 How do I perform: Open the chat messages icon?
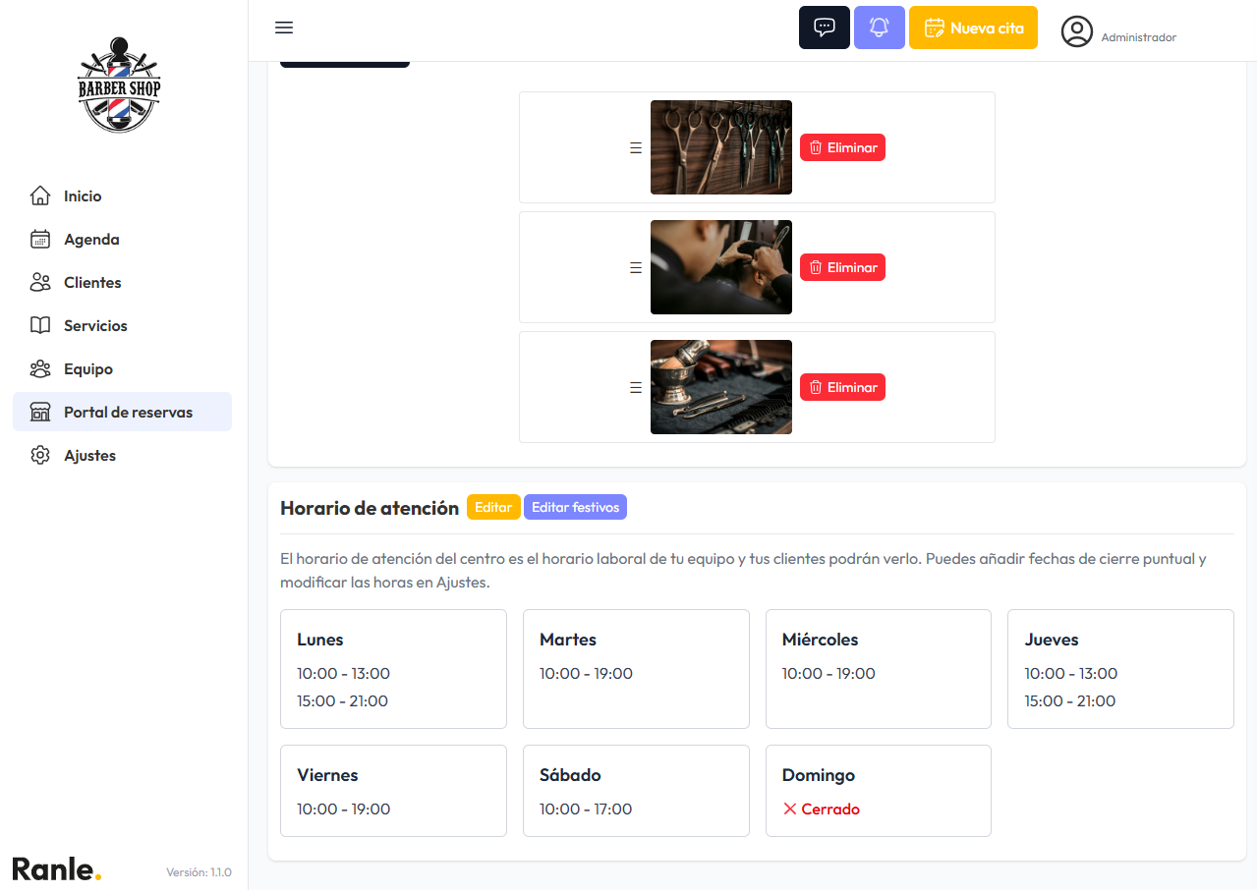point(824,28)
